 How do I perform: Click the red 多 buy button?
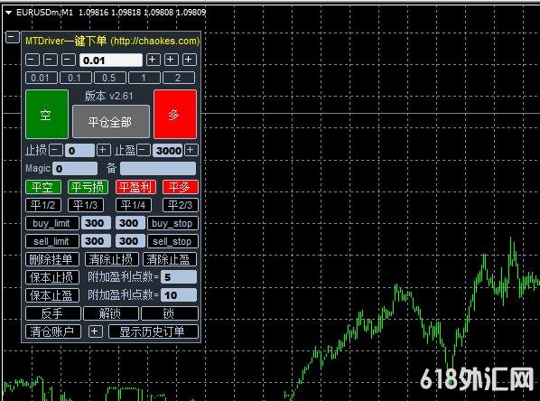click(175, 115)
